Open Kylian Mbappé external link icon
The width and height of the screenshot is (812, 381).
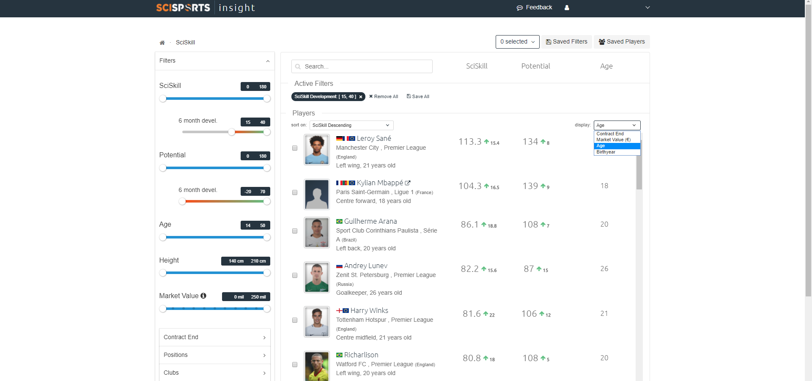click(408, 183)
